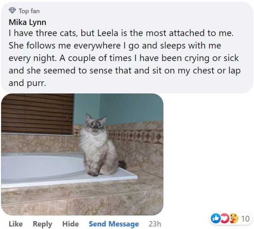
Task: Click the Send Message link
Action: tap(114, 224)
